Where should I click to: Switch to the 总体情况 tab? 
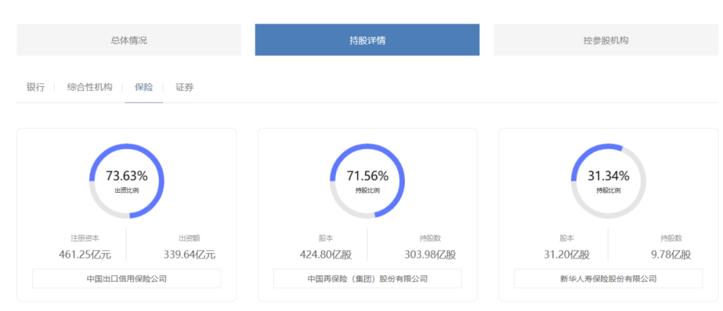(x=129, y=40)
